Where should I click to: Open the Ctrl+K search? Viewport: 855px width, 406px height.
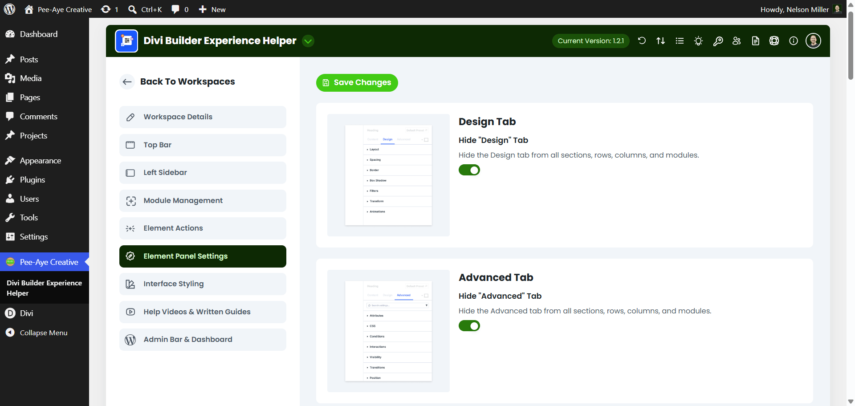pos(145,9)
